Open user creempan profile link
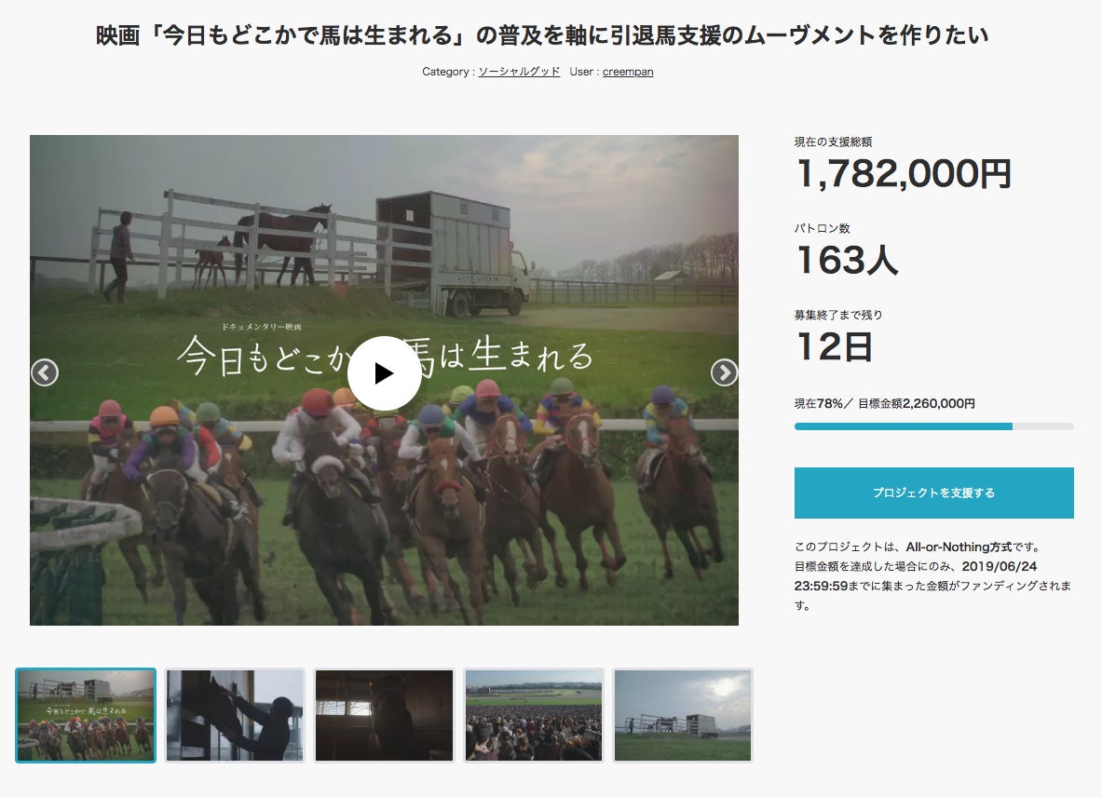Screen dimensions: 1102x797 (628, 72)
